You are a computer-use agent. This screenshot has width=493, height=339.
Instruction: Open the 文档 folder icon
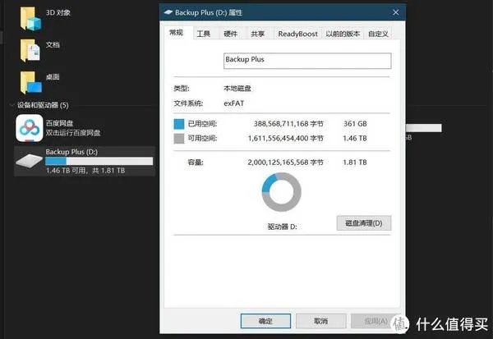point(30,51)
